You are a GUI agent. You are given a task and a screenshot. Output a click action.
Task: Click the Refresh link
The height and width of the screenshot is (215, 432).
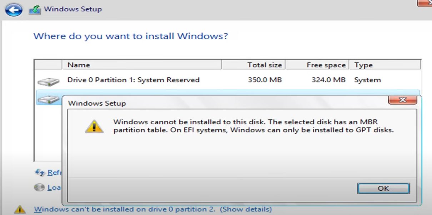point(55,172)
